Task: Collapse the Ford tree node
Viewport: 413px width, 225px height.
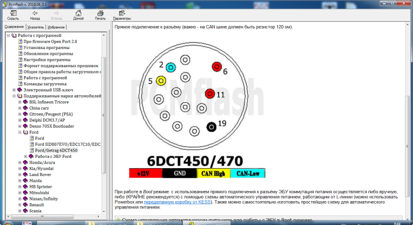Action: 20,132
